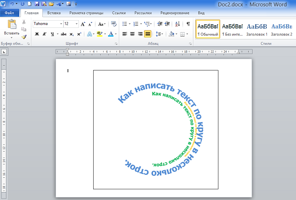
Task: Open the font color dropdown arrow
Action: tap(116, 34)
